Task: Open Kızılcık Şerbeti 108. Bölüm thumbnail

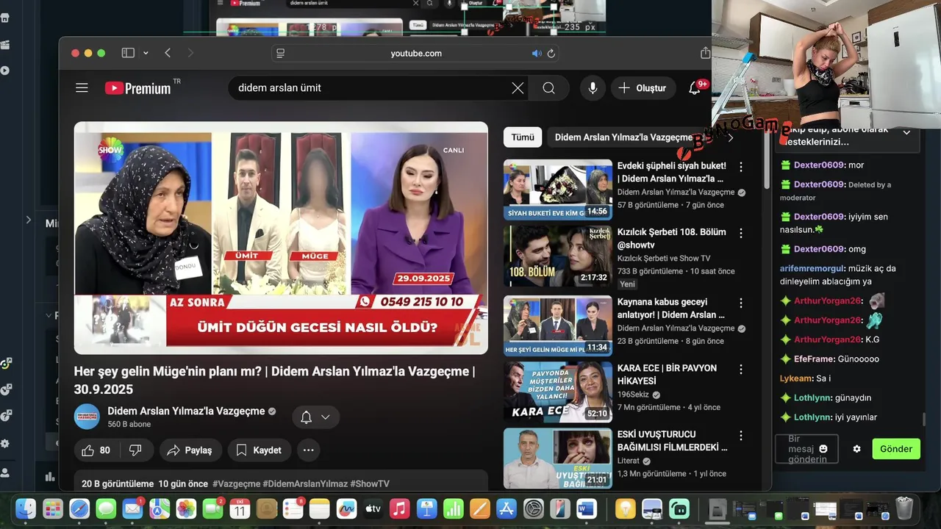Action: click(558, 256)
